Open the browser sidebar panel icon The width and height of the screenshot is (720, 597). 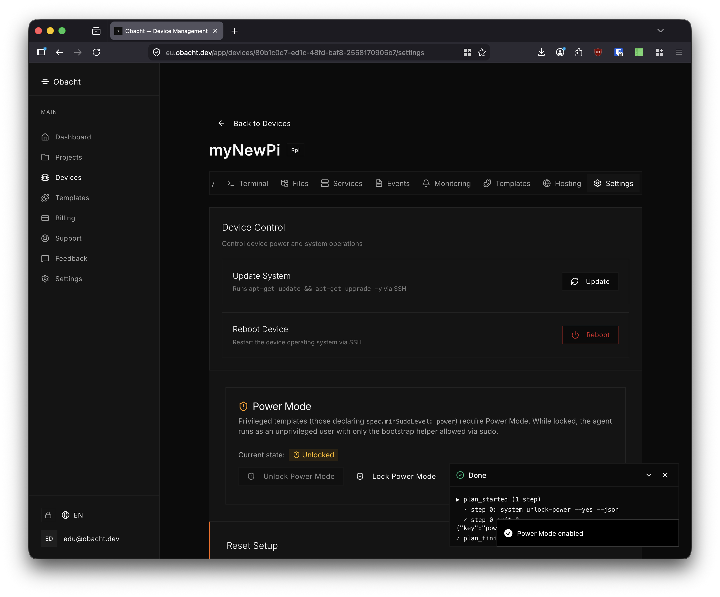(x=41, y=52)
